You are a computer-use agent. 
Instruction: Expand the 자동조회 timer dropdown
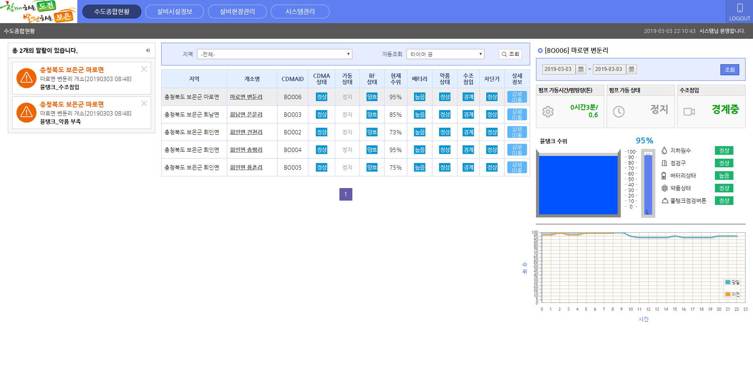pos(445,54)
